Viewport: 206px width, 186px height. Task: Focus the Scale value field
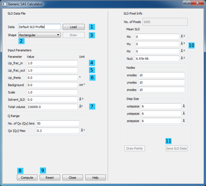52,92
